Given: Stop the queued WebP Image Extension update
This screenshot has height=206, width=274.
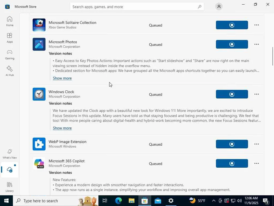Looking at the screenshot, I should 232,144.
